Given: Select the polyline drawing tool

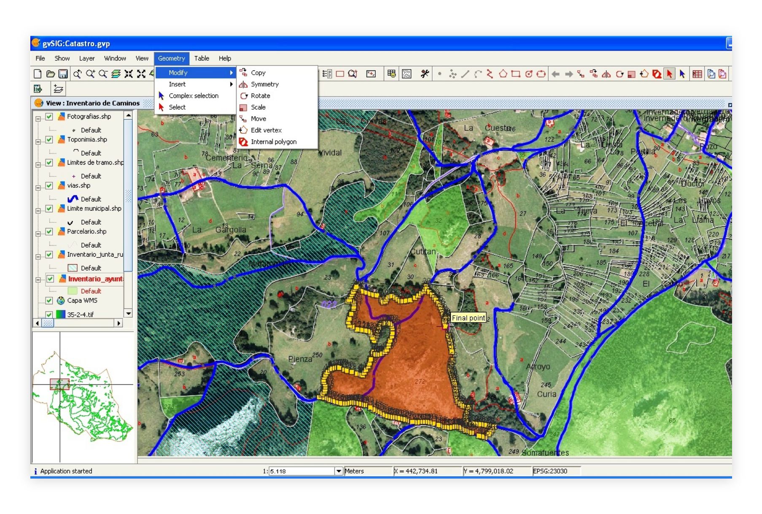Looking at the screenshot, I should coord(490,74).
